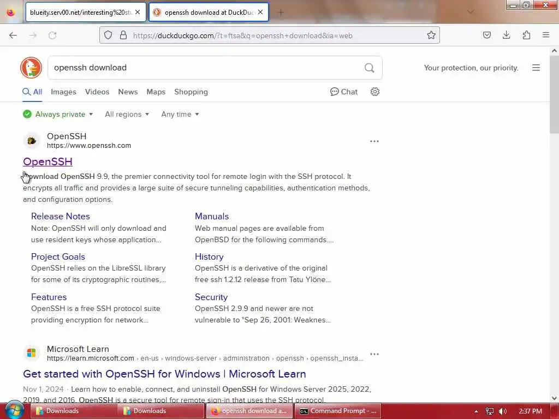Switch to Videos results
Viewport: 559px width, 419px height.
[x=97, y=92]
